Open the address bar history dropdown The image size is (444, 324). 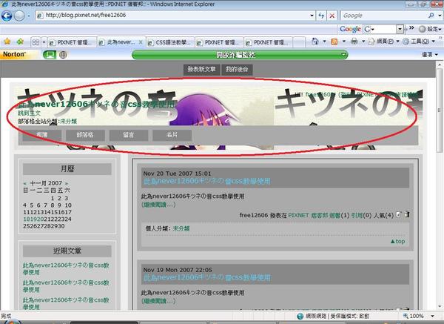click(x=312, y=16)
